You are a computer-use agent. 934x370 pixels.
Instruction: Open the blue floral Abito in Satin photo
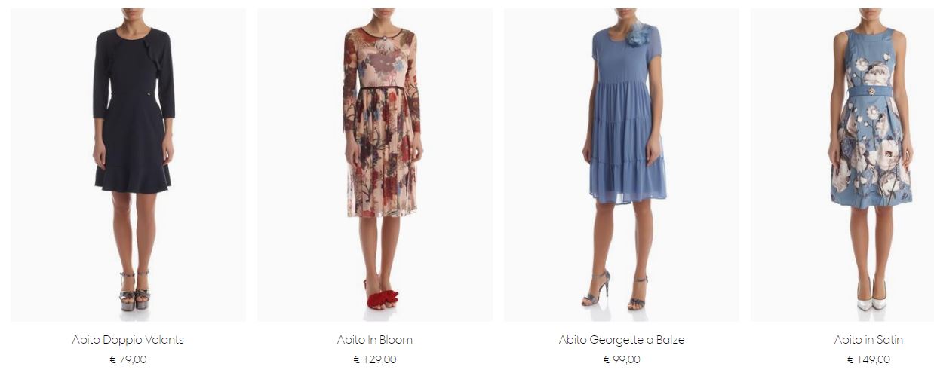pos(842,165)
